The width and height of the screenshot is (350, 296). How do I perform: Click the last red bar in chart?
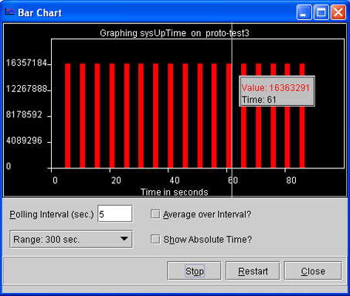pos(302,116)
